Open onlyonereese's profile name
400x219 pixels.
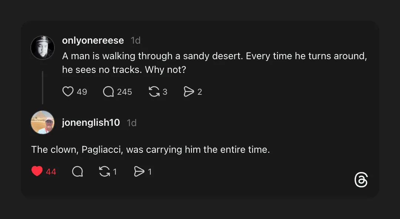click(93, 40)
